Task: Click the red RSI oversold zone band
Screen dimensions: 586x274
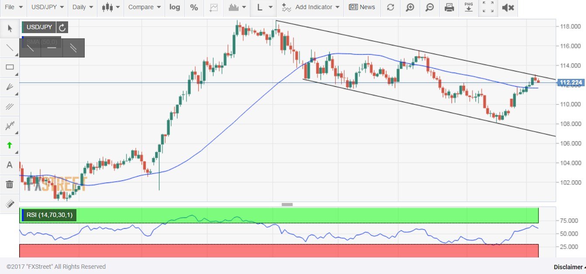Action: point(279,250)
